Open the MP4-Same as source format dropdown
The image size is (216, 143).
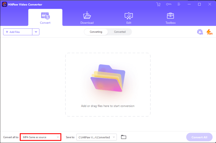(x=41, y=137)
